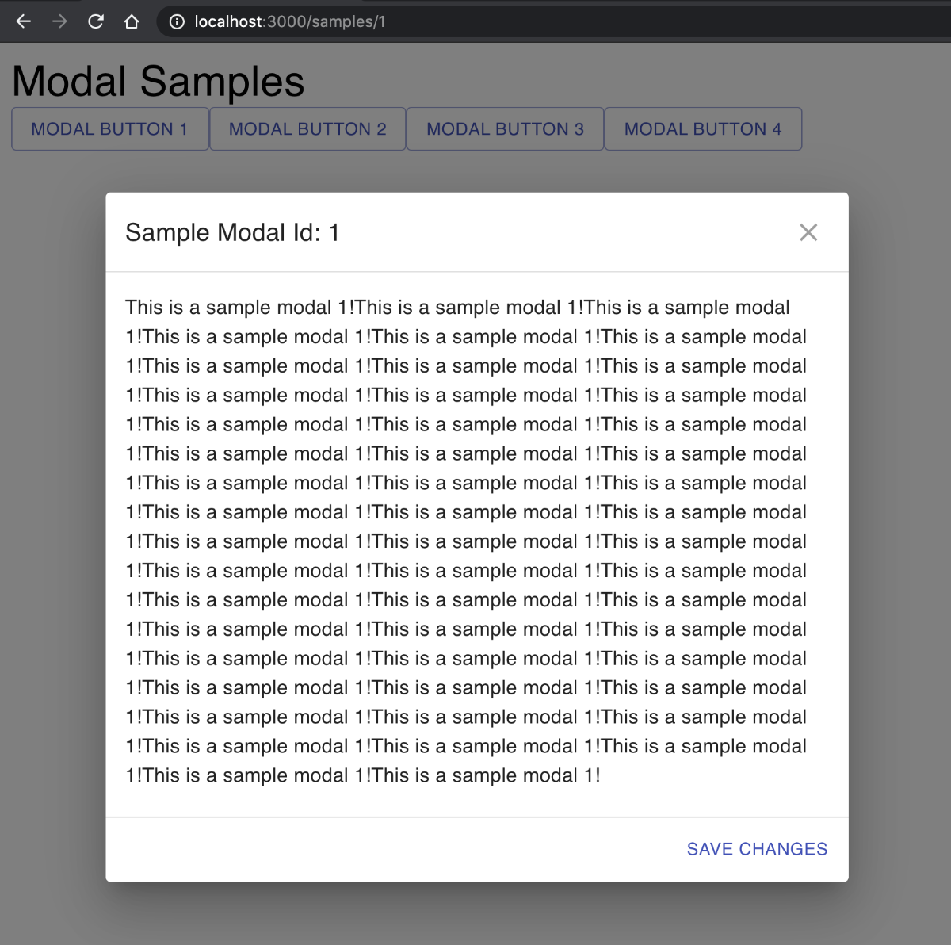Viewport: 951px width, 945px height.
Task: Click the browser back arrow
Action: [24, 21]
